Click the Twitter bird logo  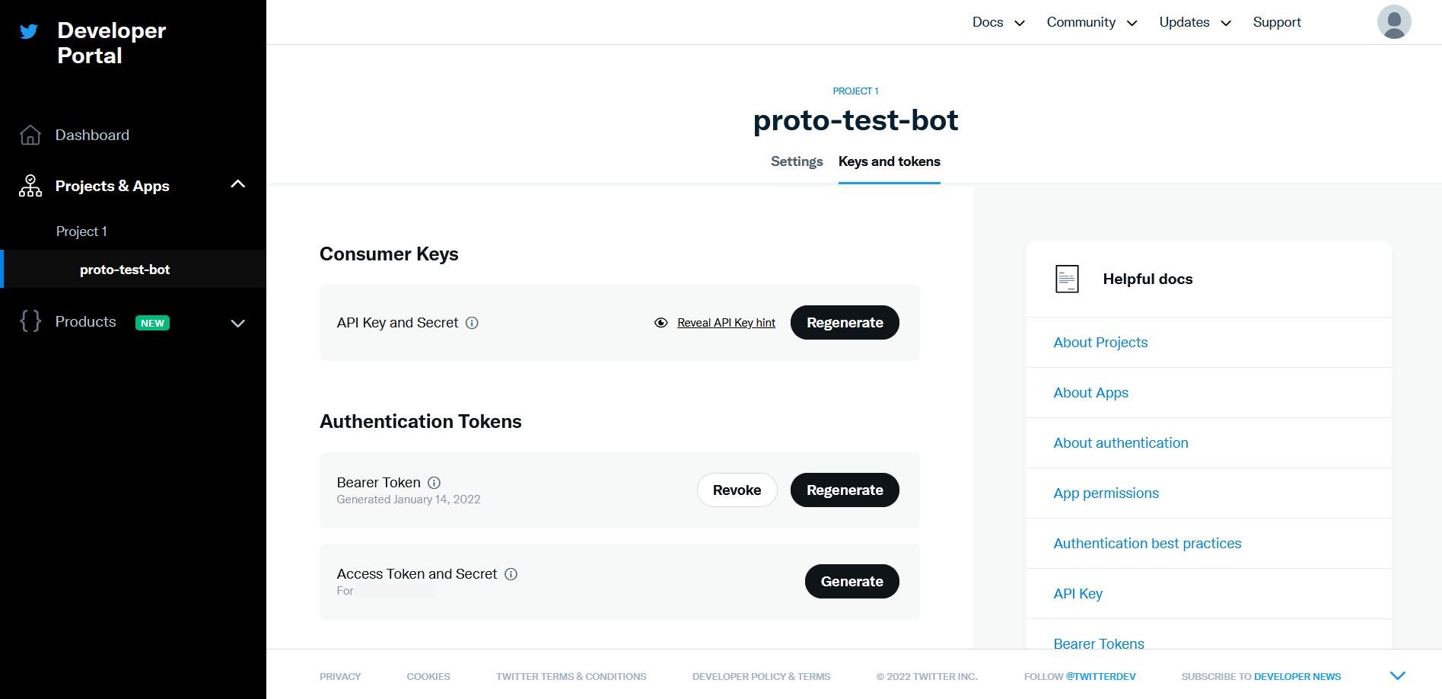coord(29,31)
